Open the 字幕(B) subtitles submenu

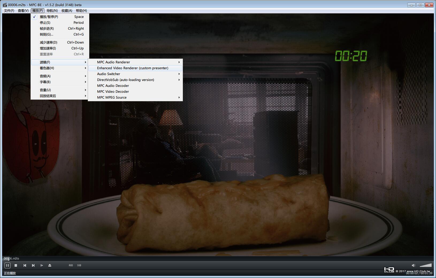tap(60, 82)
